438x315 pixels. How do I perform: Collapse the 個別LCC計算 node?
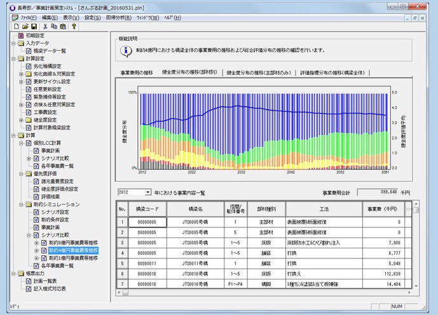[21, 143]
